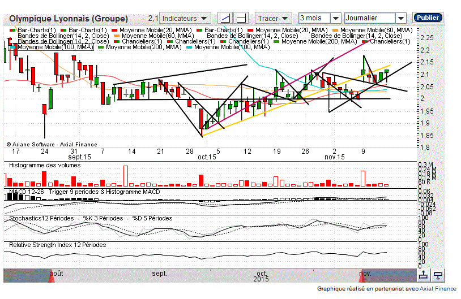Viewport: 461px width, 299px height.
Task: Click the date label 17 on the axis
Action: pos(16,151)
